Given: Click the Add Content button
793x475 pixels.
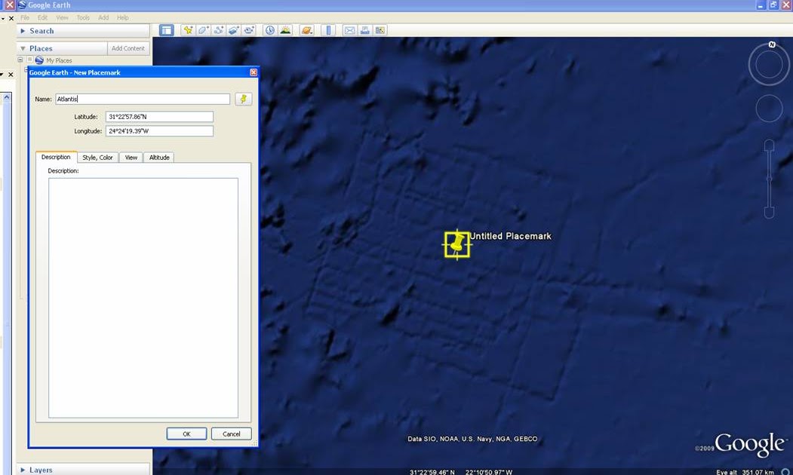Looking at the screenshot, I should pos(128,48).
